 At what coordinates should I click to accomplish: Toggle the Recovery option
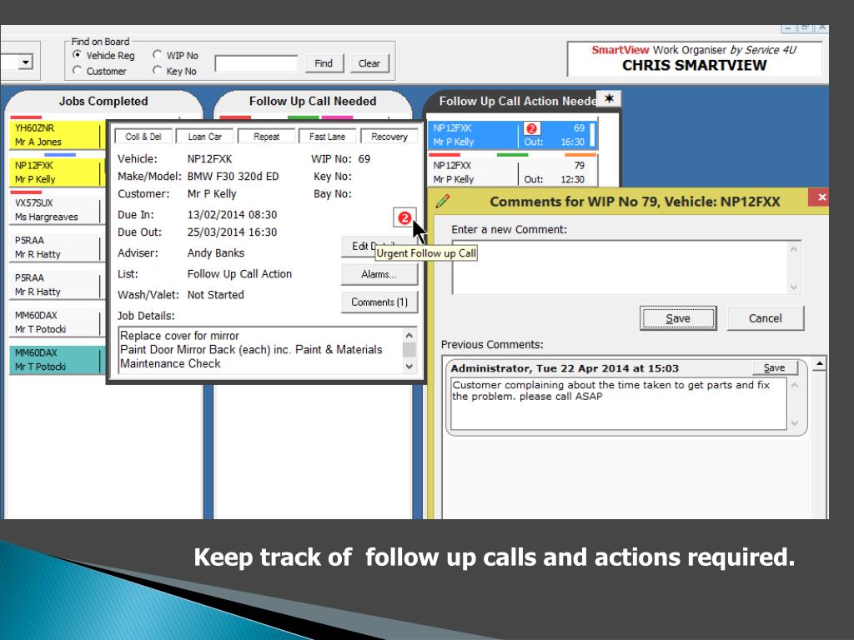click(389, 137)
